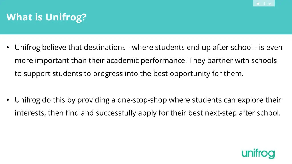The height and width of the screenshot is (164, 292).
Task: Click the phrase "explore their" in second bullet
Action: pos(259,100)
